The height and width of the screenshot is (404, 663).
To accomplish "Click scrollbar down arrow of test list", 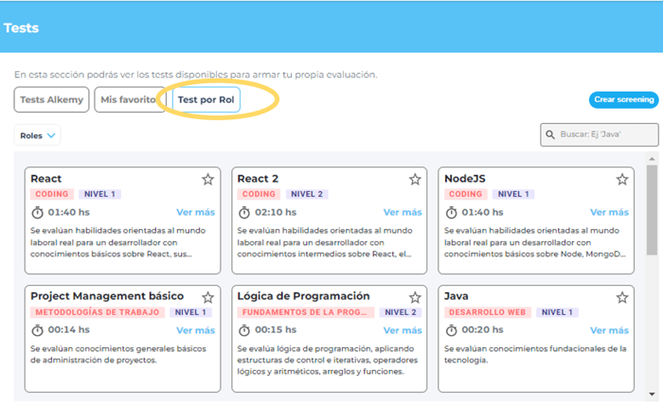I will (x=652, y=394).
